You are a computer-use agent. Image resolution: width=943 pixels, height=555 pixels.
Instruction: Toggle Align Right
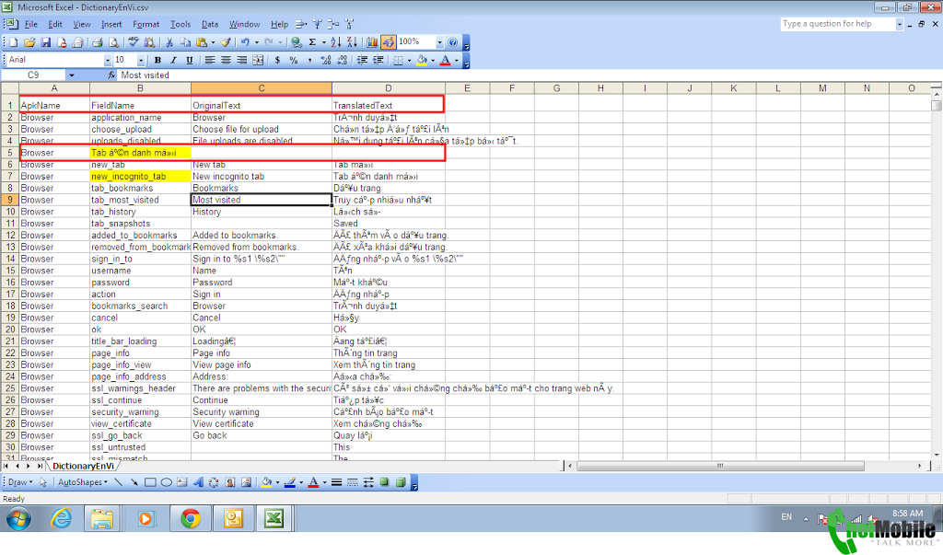pyautogui.click(x=242, y=60)
